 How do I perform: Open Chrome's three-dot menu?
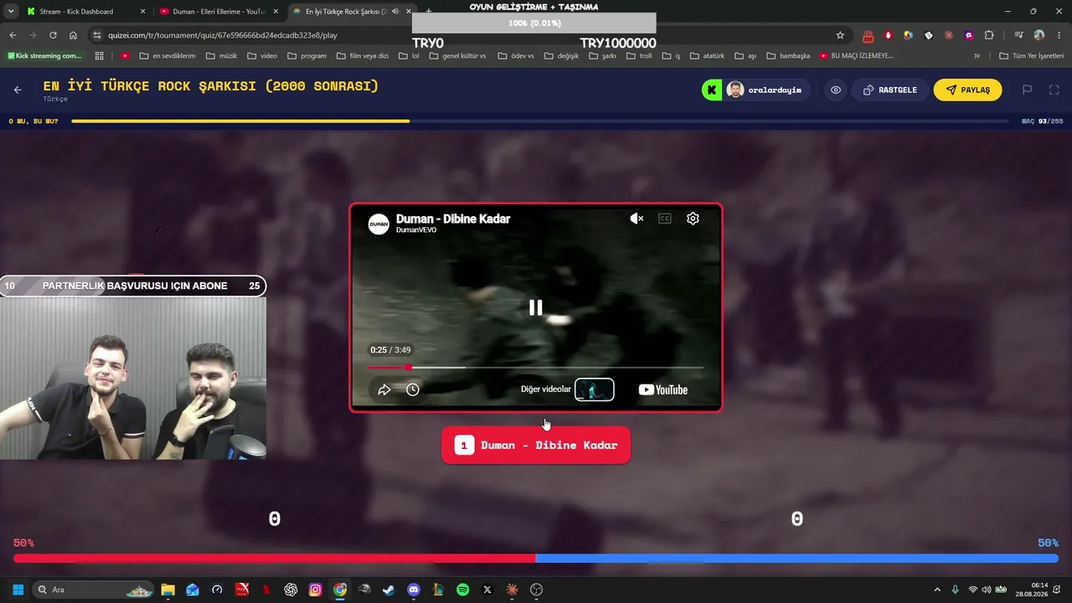click(x=1059, y=35)
